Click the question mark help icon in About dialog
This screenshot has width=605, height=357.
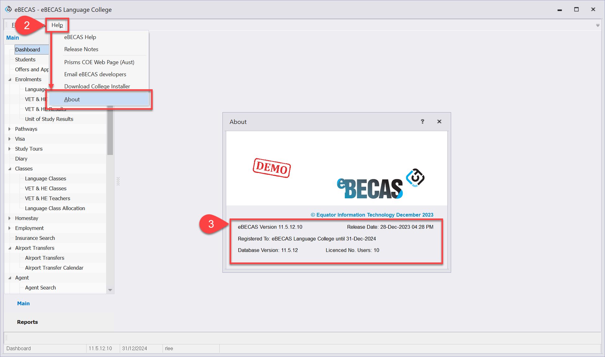click(422, 121)
